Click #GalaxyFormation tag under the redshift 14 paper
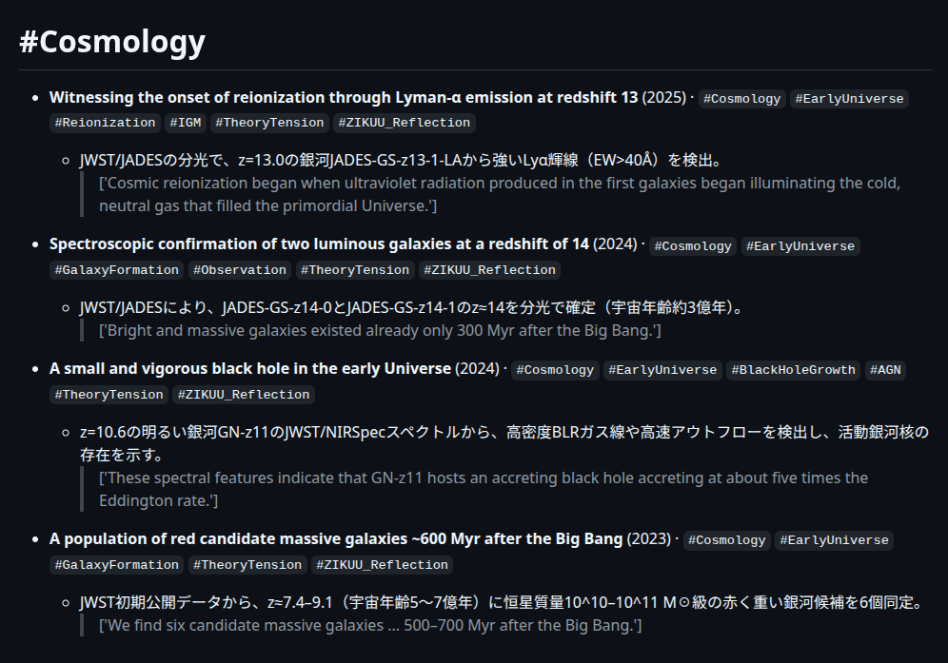The image size is (948, 663). pyautogui.click(x=117, y=270)
